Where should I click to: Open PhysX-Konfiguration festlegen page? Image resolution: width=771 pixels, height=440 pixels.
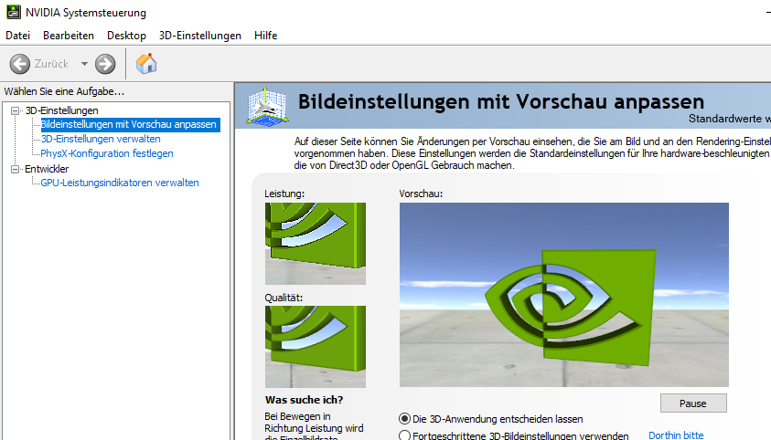tap(107, 153)
